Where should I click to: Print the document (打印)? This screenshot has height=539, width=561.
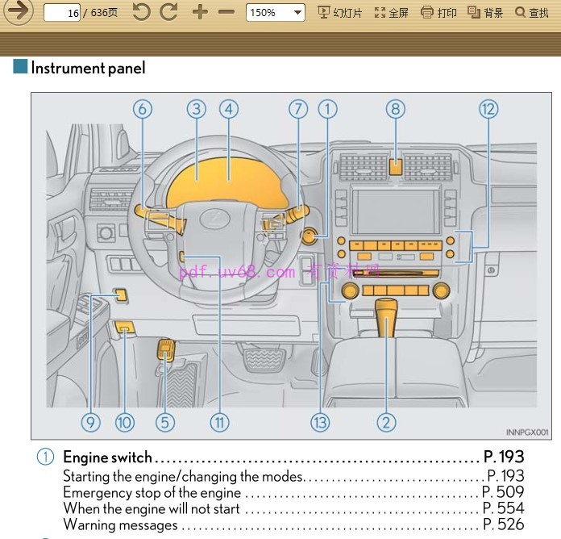(438, 13)
